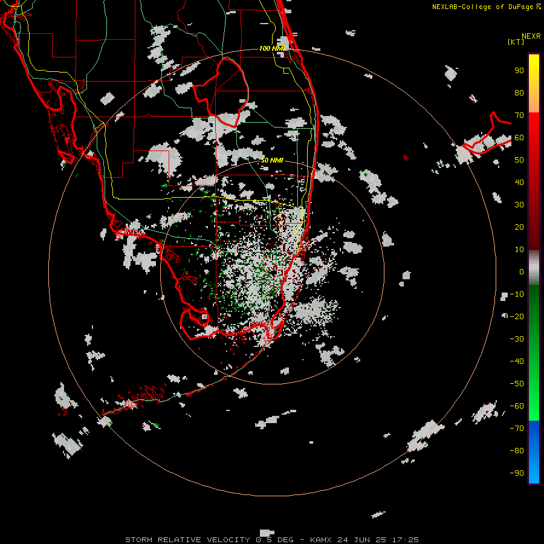Click the 30 value on the velocity scale
This screenshot has width=544, height=544.
[519, 205]
